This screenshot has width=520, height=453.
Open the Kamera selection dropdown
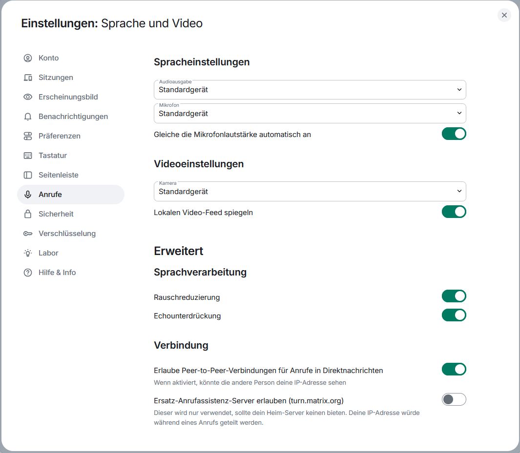[x=310, y=191]
